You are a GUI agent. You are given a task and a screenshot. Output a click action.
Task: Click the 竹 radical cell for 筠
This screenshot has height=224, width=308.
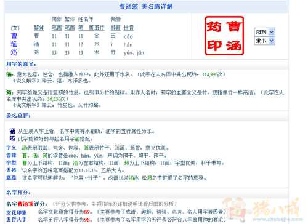point(113,52)
